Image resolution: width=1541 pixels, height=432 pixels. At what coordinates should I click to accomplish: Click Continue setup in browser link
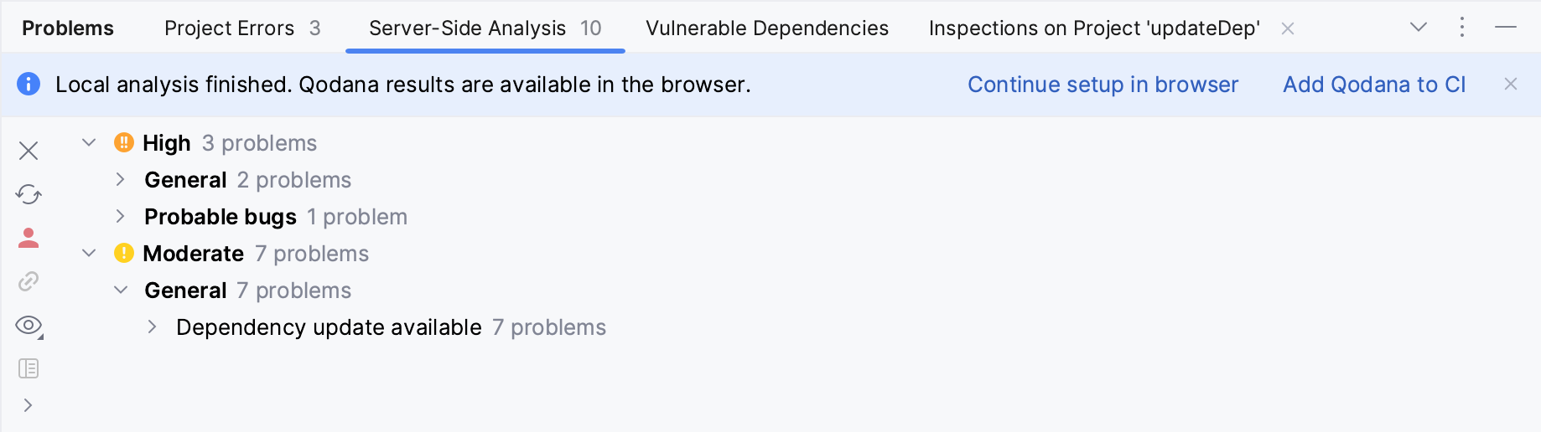point(1103,85)
